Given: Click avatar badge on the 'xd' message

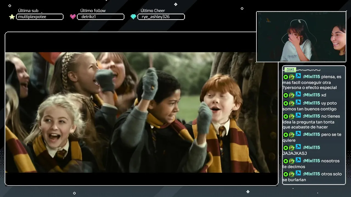Looking at the screenshot, I should 292,95.
